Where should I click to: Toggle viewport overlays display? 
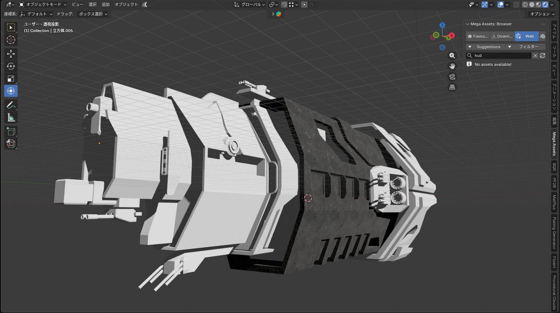point(501,4)
